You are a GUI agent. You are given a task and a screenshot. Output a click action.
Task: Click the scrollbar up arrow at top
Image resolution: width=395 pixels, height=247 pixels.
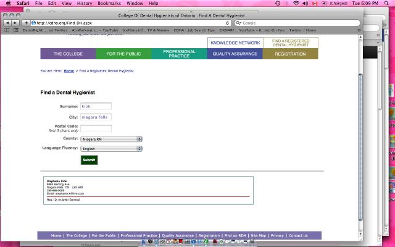pyautogui.click(x=360, y=37)
